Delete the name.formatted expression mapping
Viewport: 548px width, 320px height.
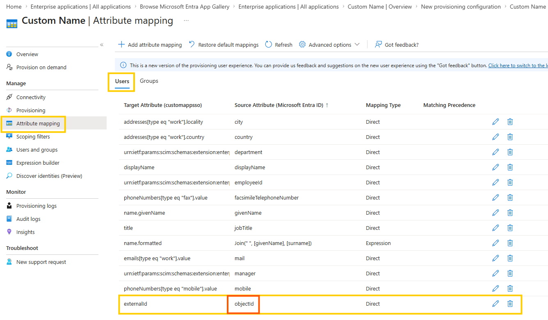tap(510, 243)
